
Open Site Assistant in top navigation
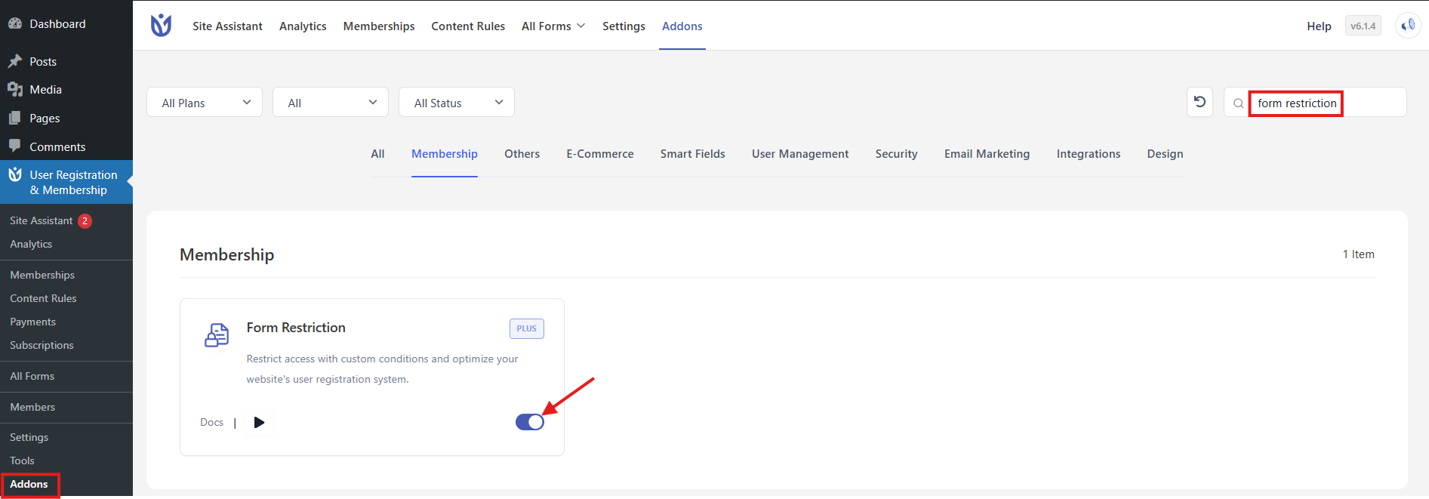[227, 26]
